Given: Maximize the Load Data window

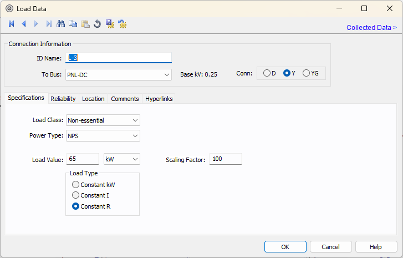Looking at the screenshot, I should pyautogui.click(x=364, y=8).
